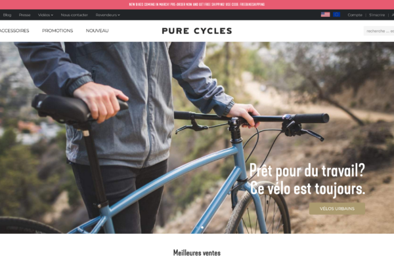Go to homepage via Pure Cycles logo
The height and width of the screenshot is (262, 394).
point(197,31)
